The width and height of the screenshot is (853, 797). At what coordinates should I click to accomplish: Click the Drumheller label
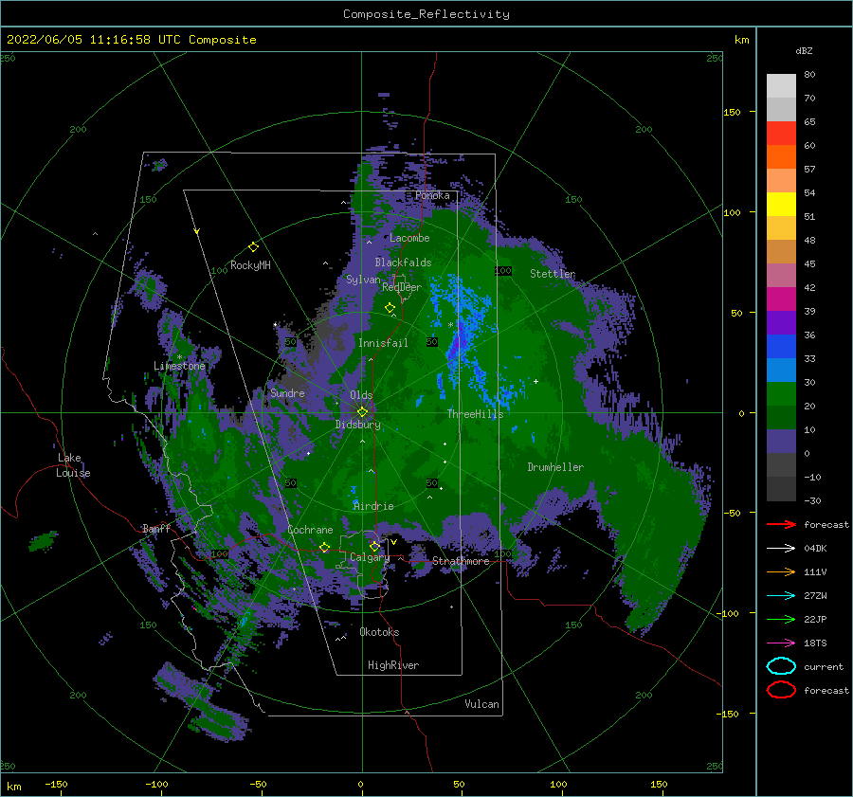[555, 467]
